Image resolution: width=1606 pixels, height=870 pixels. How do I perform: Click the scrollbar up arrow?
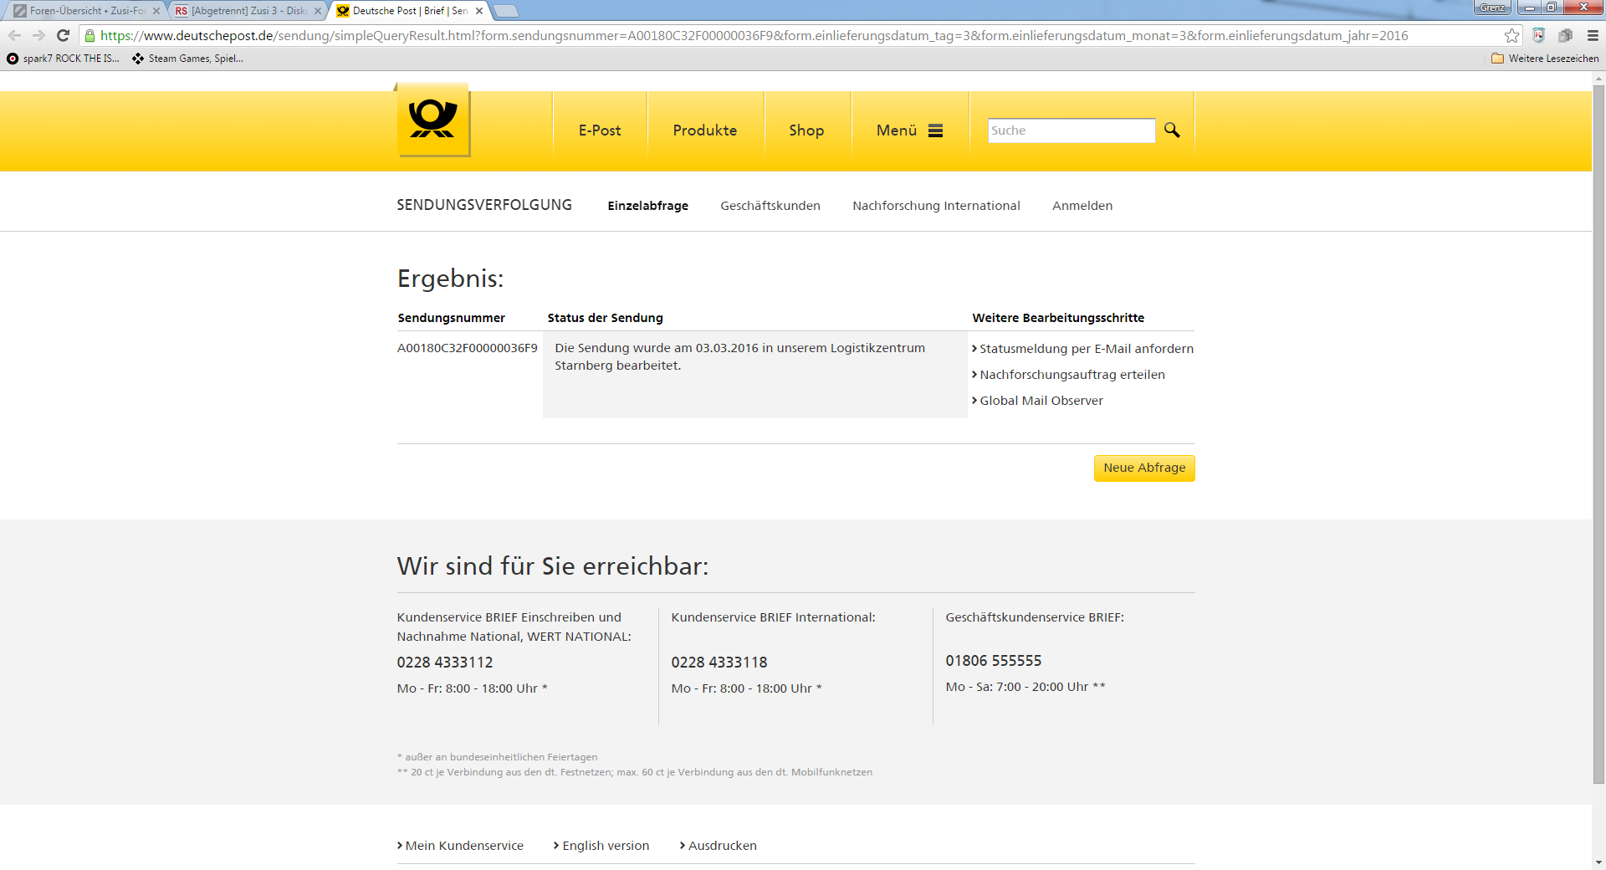coord(1598,79)
